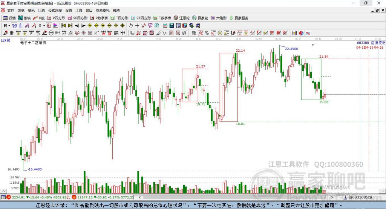This screenshot has width=386, height=209.
Task: Click the 16.4400 low price label
Action: 35,169
